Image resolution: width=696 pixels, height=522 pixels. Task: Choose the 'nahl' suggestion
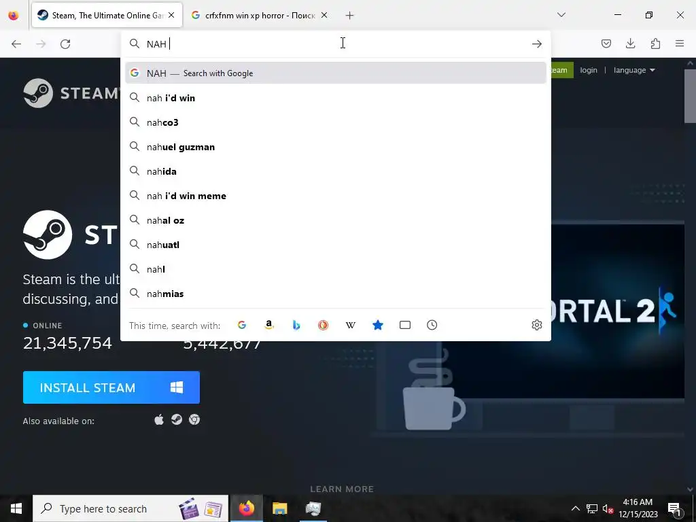pyautogui.click(x=336, y=269)
